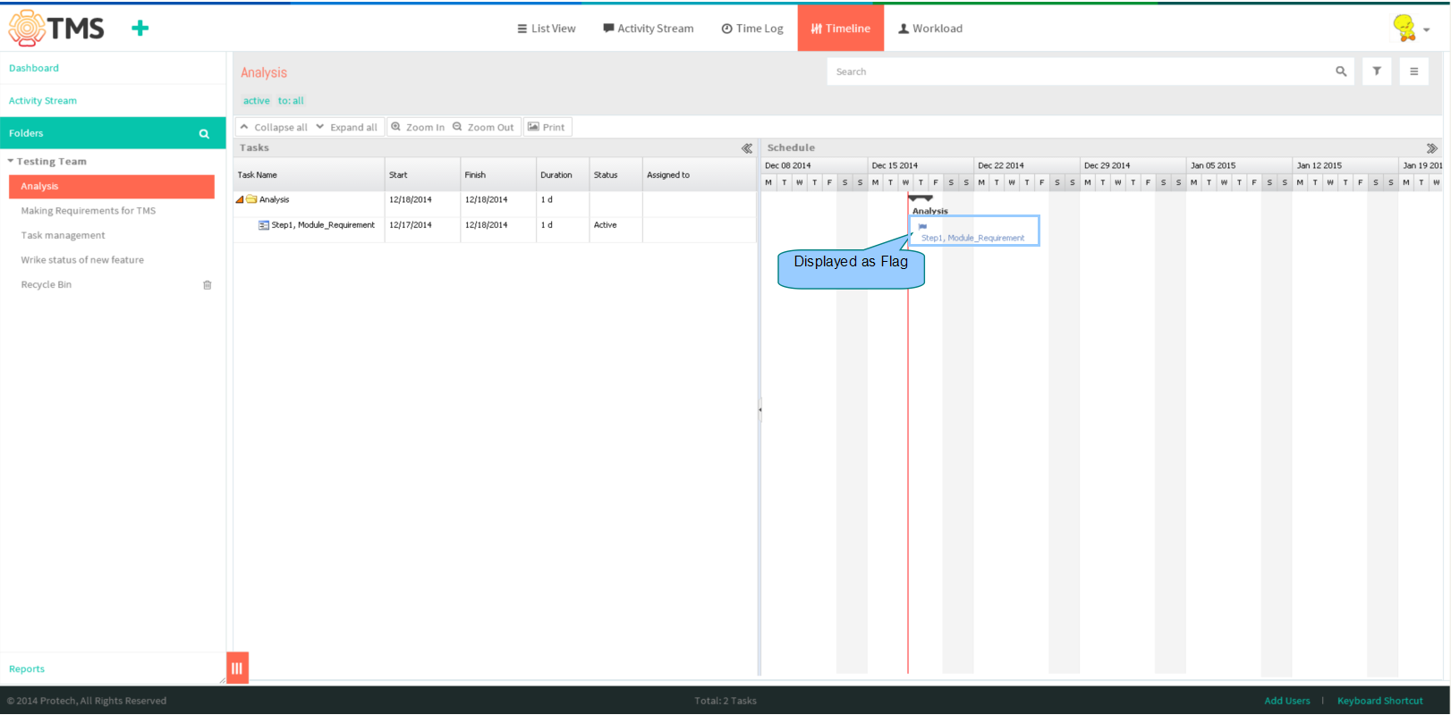Click Step1, Module_Requirement label in Gantt chart
This screenshot has width=1451, height=715.
click(x=972, y=238)
